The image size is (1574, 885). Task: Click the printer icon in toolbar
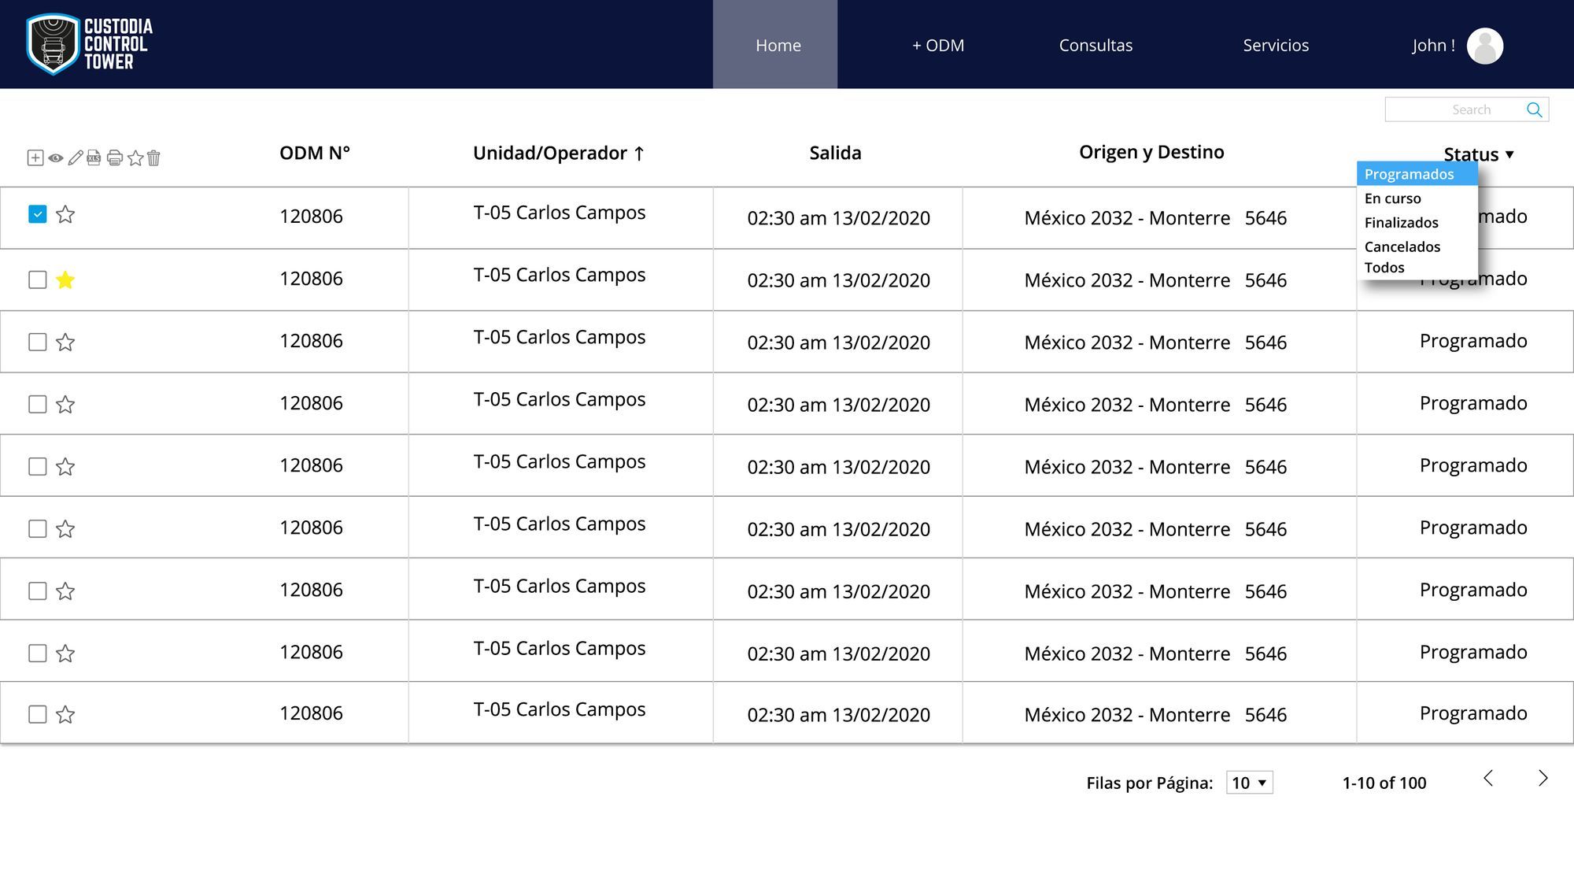point(115,158)
